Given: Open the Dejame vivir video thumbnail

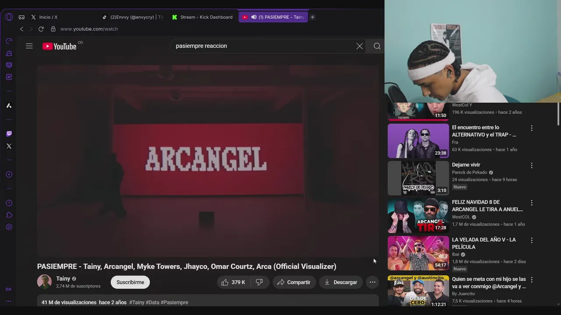Looking at the screenshot, I should pyautogui.click(x=418, y=178).
